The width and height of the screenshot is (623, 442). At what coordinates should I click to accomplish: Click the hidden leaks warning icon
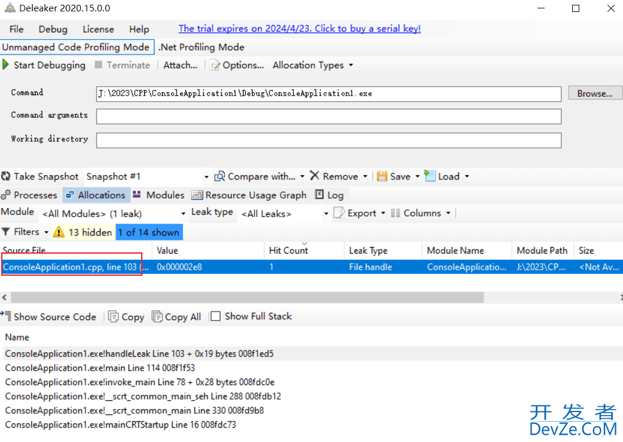click(x=59, y=231)
